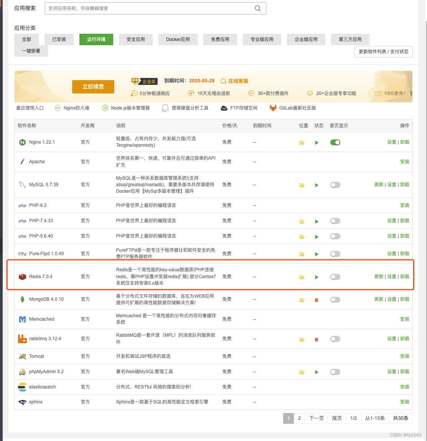
Task: Open the phpMyAdmin 5.2 folder icon
Action: tap(302, 372)
